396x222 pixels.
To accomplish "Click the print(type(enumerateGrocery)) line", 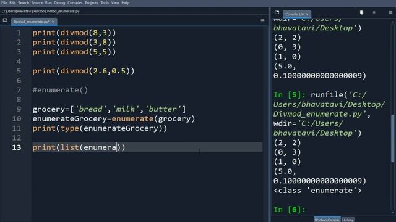I will [100, 128].
